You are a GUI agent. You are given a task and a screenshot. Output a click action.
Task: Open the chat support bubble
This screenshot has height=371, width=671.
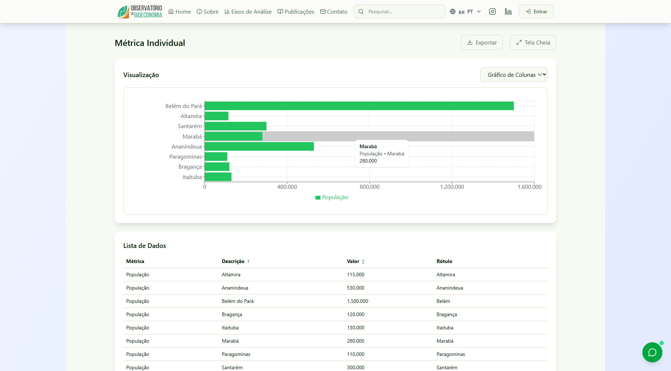652,352
